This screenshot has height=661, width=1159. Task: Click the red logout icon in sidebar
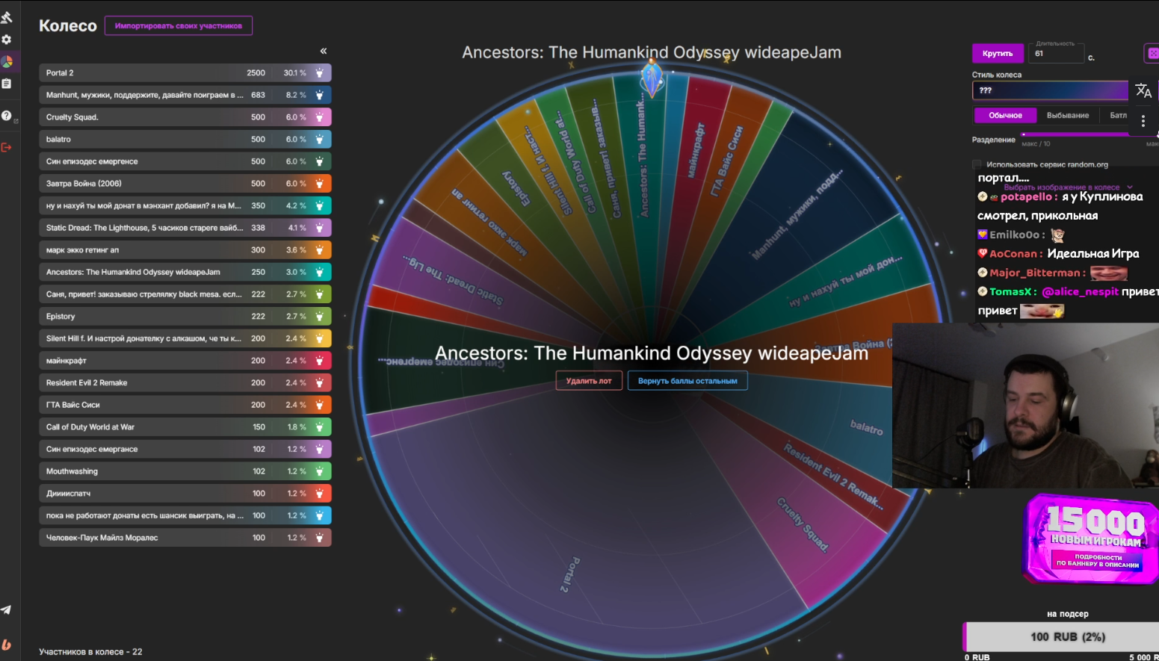[7, 147]
